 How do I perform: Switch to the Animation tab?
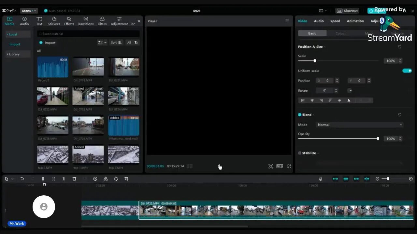(355, 21)
